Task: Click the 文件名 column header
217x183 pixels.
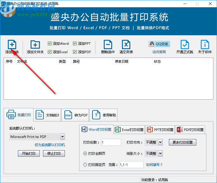Action: point(36,61)
